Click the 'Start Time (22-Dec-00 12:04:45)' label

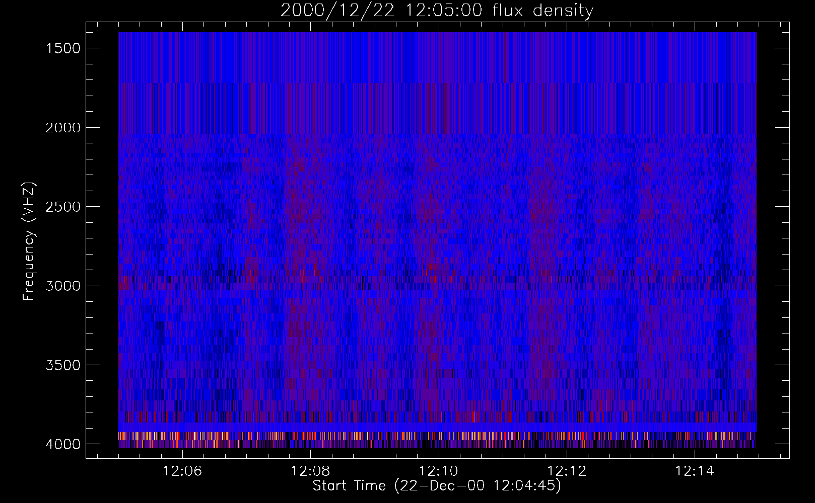click(437, 486)
